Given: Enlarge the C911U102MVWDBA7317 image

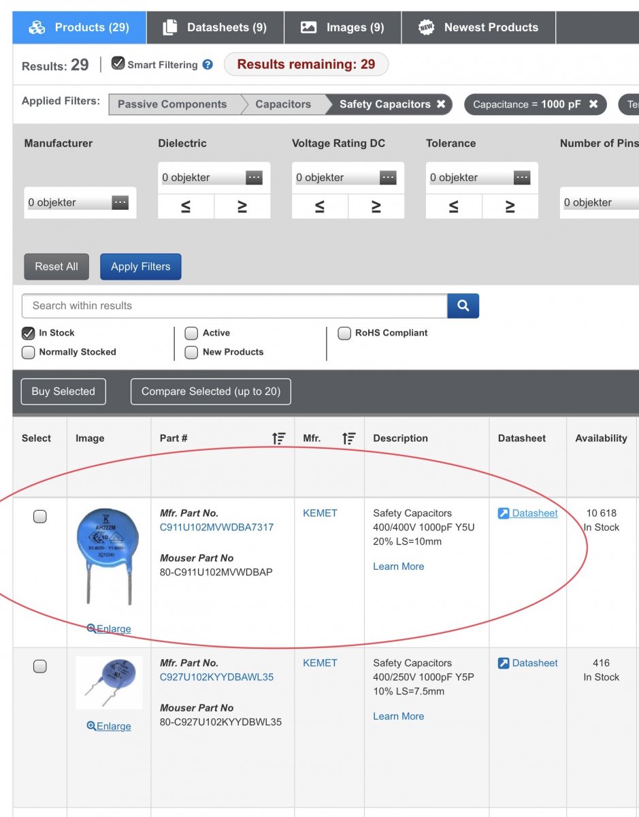Looking at the screenshot, I should (109, 629).
